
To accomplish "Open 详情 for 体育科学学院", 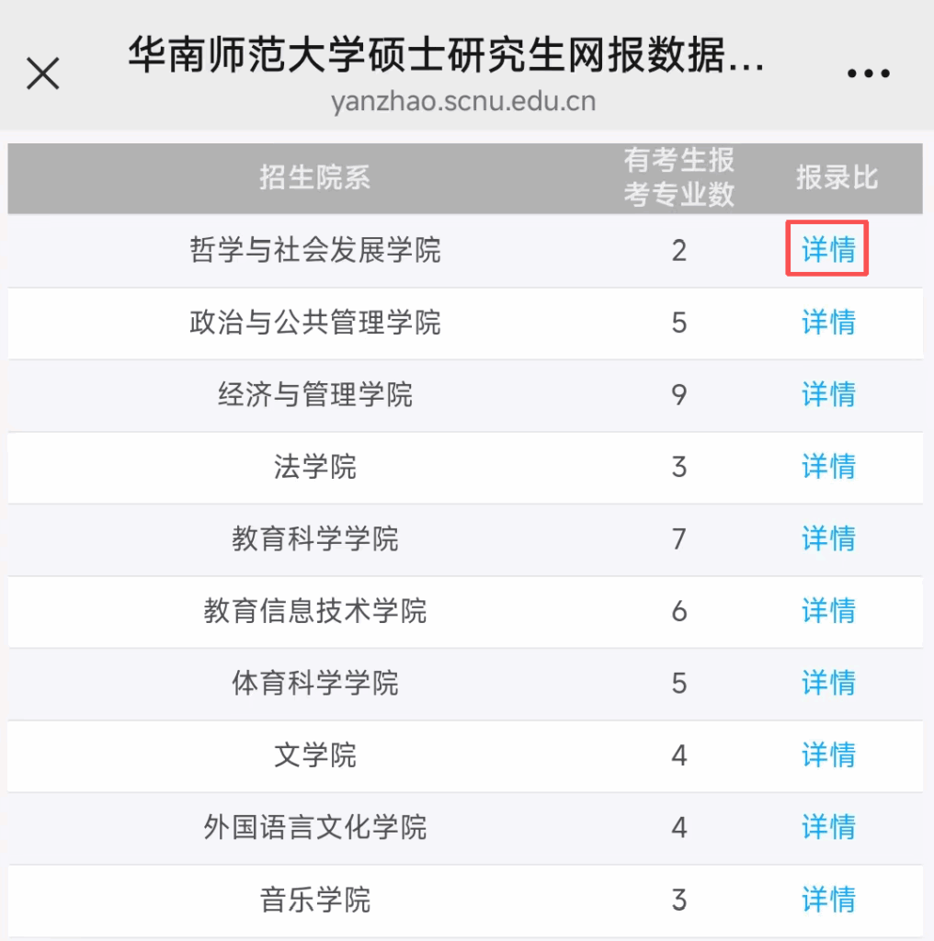I will (828, 683).
